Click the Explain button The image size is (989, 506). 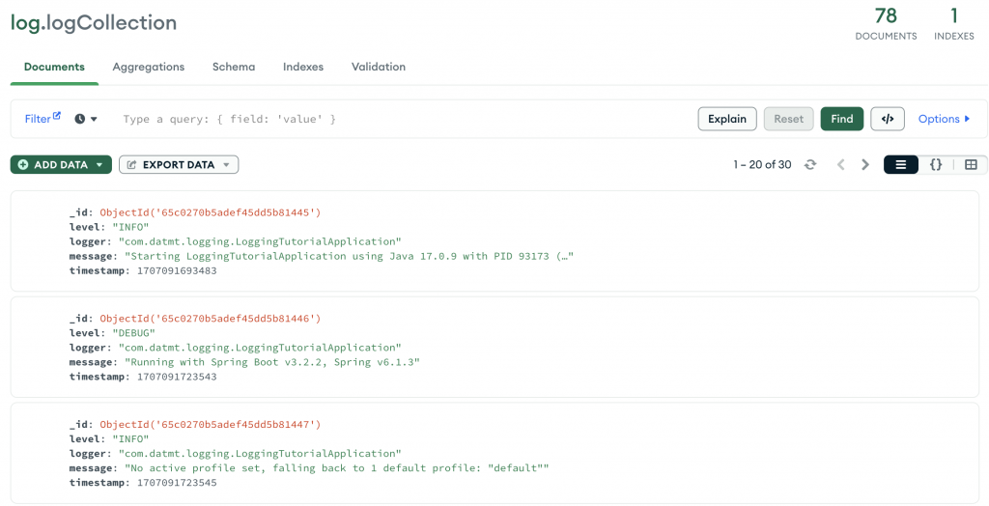(727, 119)
